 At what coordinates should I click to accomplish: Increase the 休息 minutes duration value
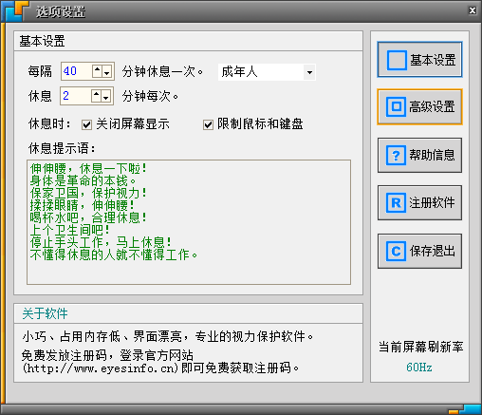click(96, 96)
